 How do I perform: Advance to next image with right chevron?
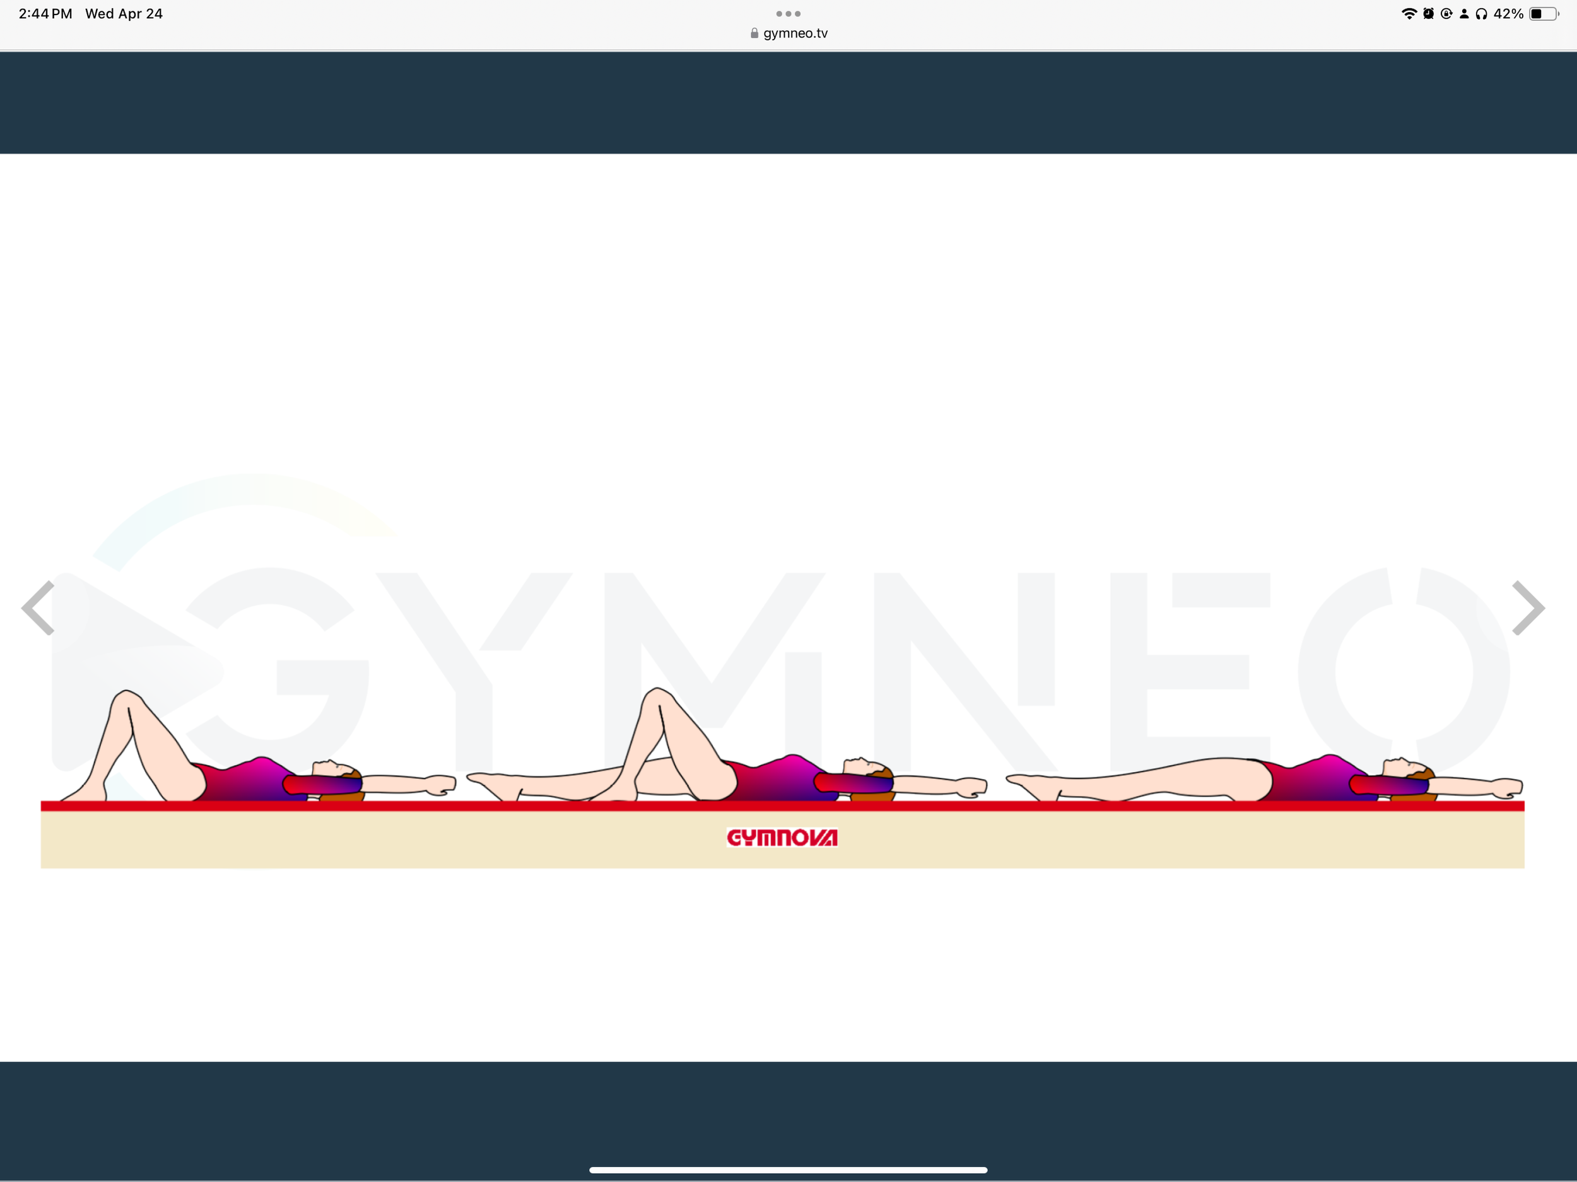(1528, 608)
